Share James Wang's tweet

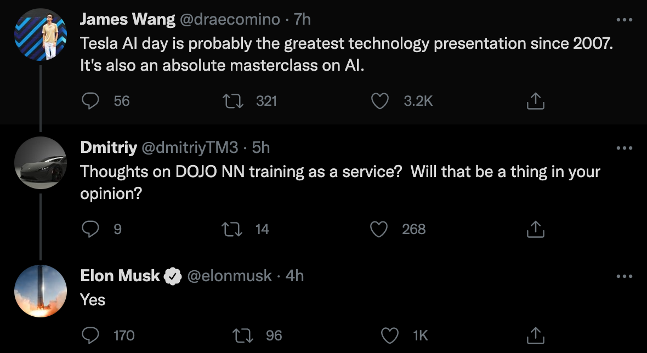tap(535, 101)
